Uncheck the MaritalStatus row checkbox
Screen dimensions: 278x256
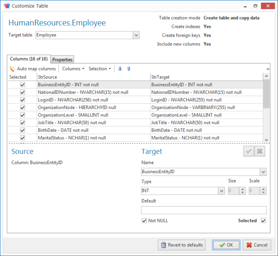[23, 138]
